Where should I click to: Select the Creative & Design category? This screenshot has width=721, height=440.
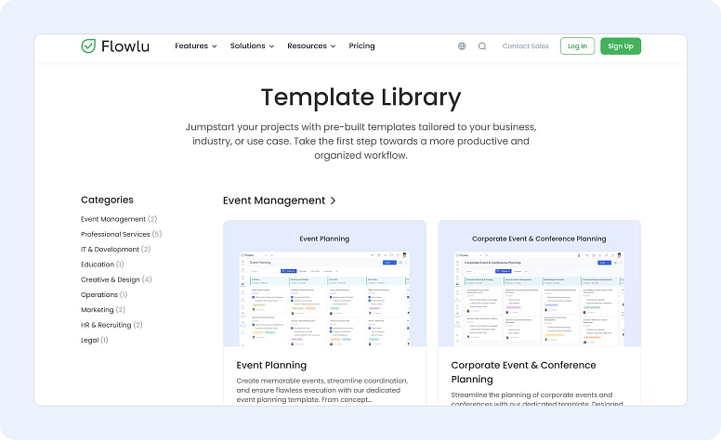click(110, 279)
